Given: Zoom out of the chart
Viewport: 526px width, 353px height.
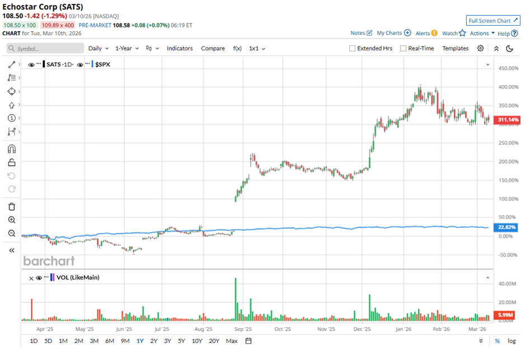Looking at the screenshot, I should (12, 233).
